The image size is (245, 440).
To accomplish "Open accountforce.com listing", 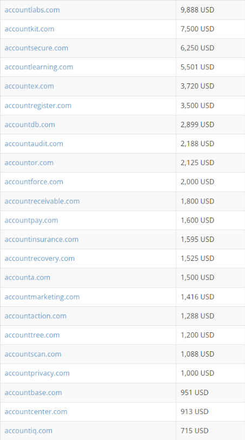I will tap(34, 182).
